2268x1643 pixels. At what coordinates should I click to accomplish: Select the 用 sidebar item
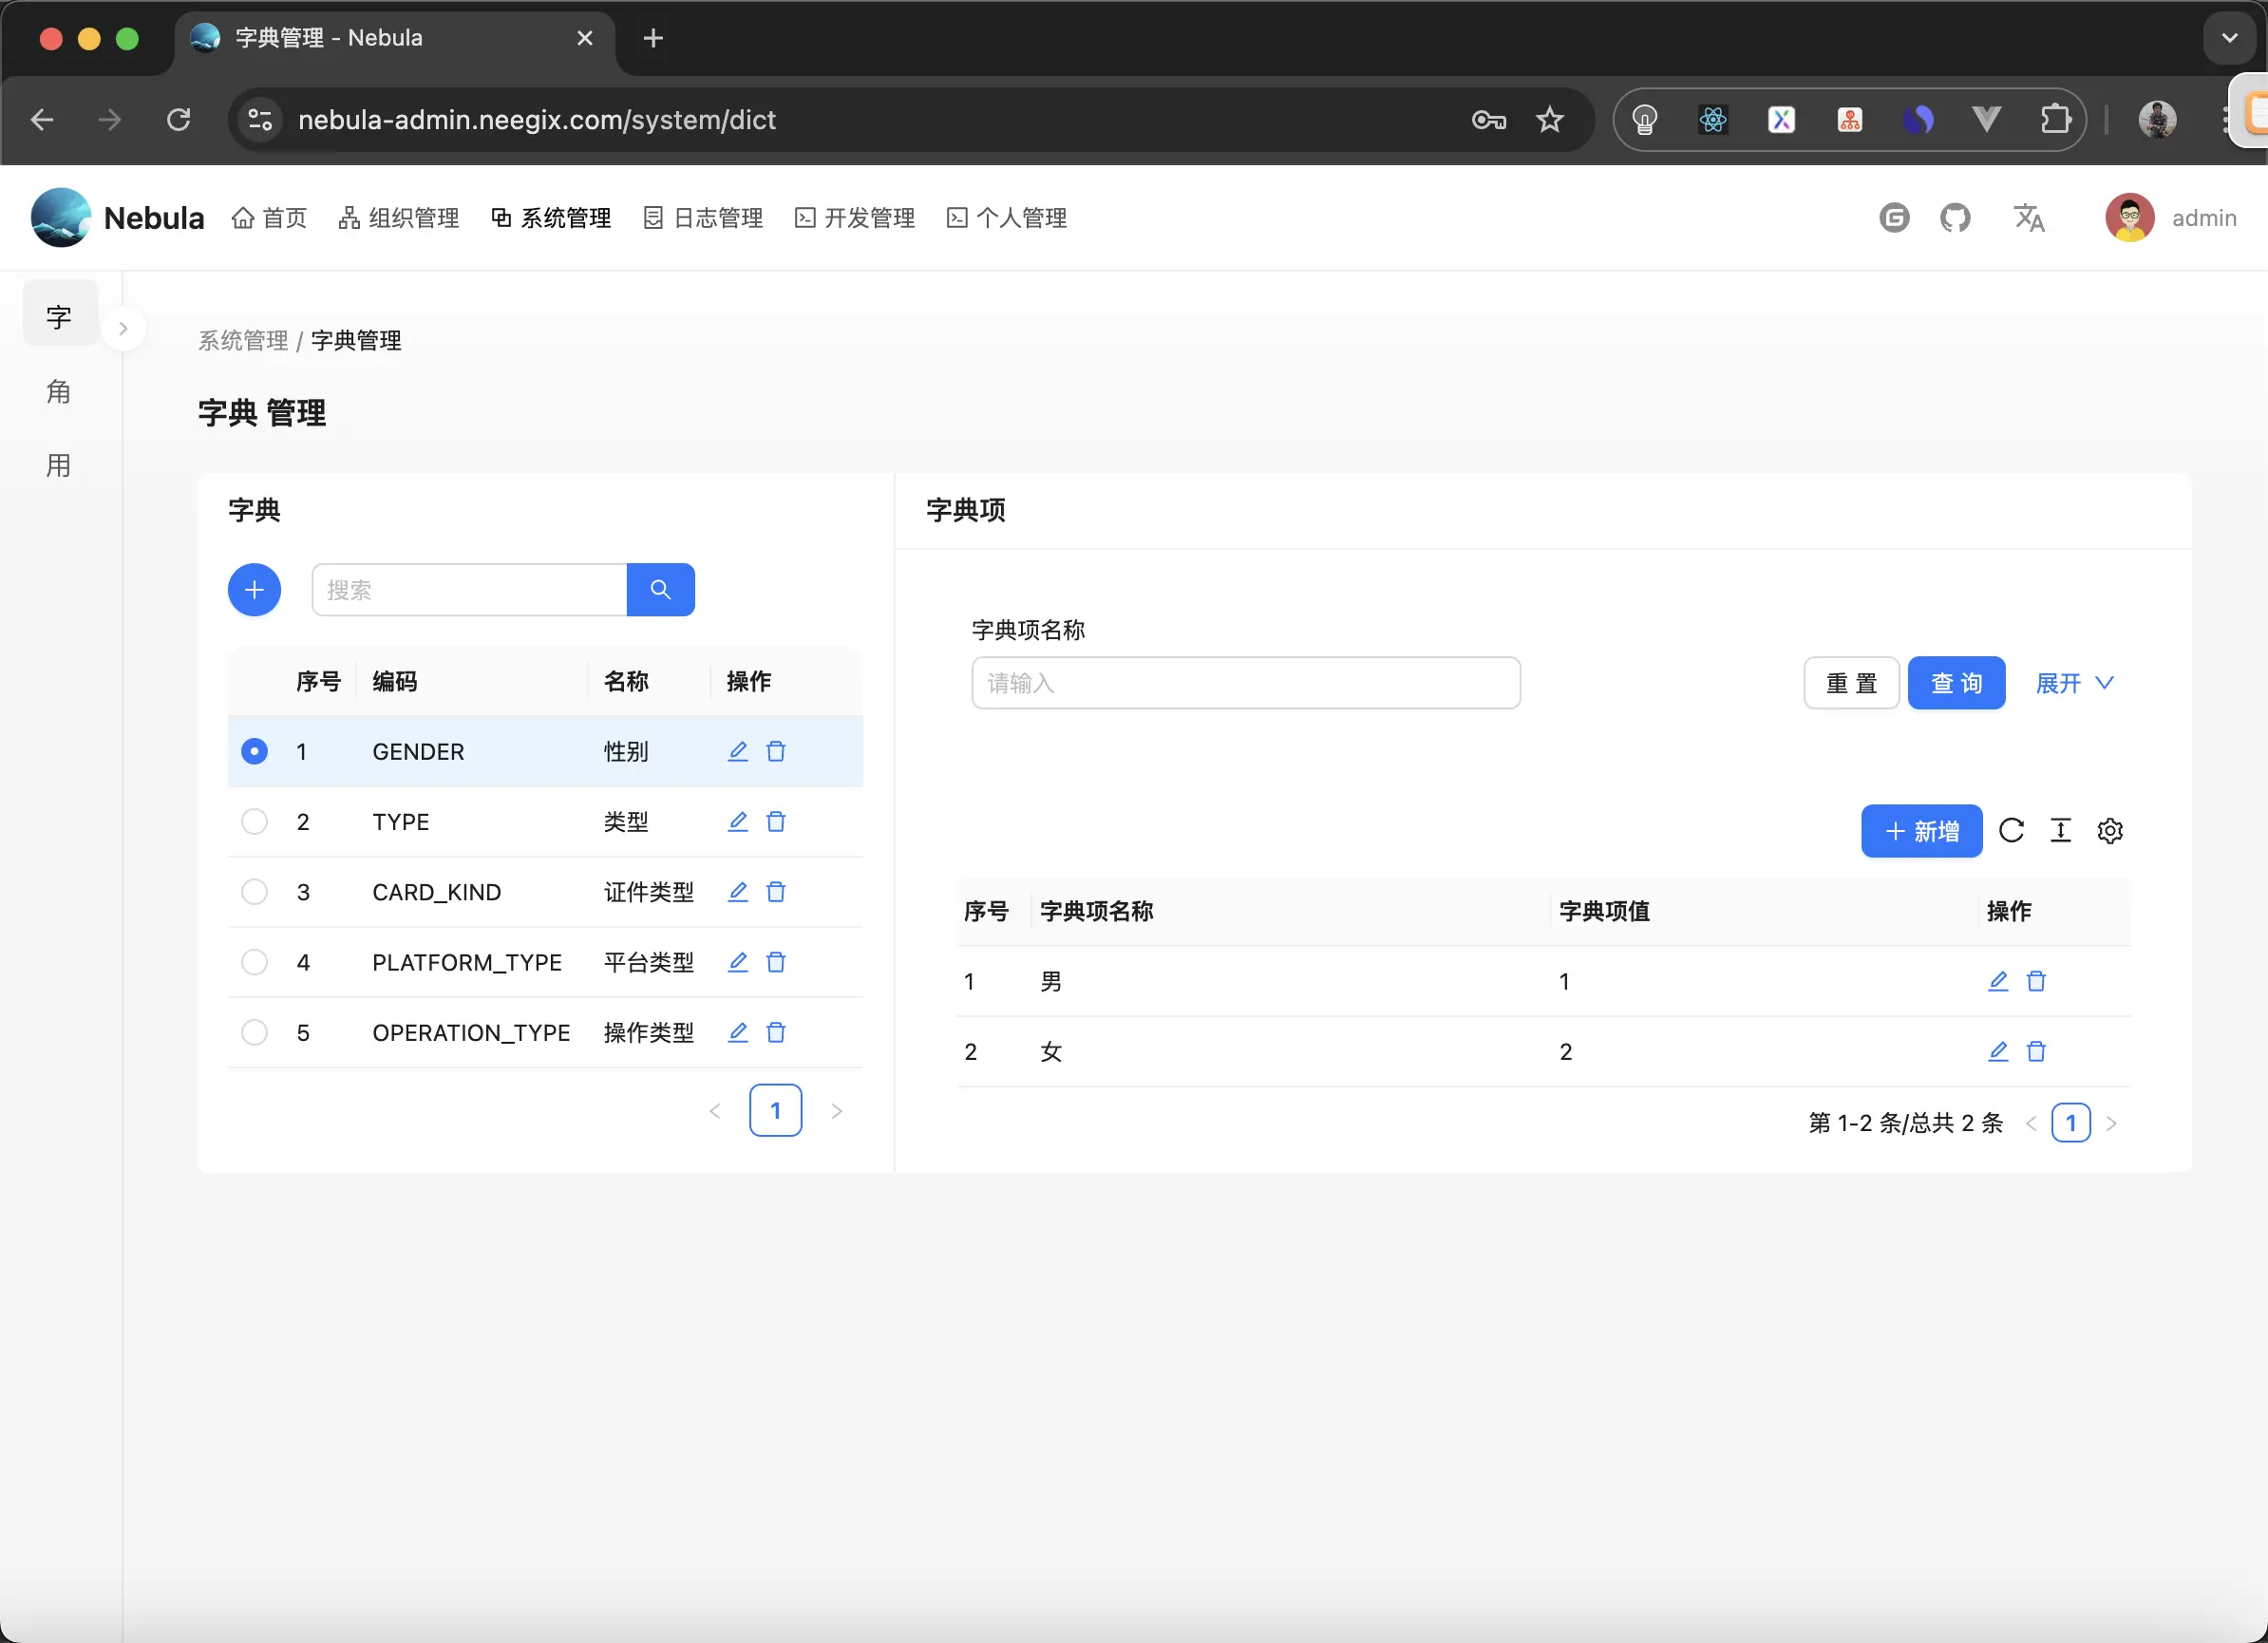click(60, 465)
